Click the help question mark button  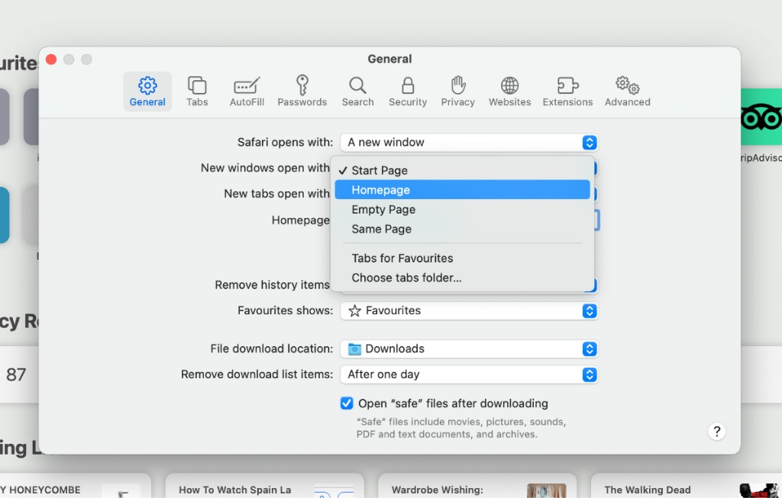[x=716, y=431]
